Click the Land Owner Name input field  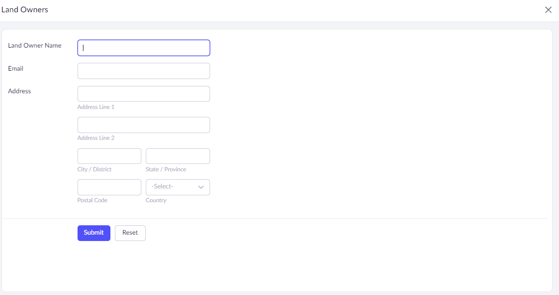(144, 48)
